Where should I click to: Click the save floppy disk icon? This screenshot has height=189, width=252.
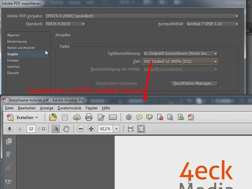65,117
